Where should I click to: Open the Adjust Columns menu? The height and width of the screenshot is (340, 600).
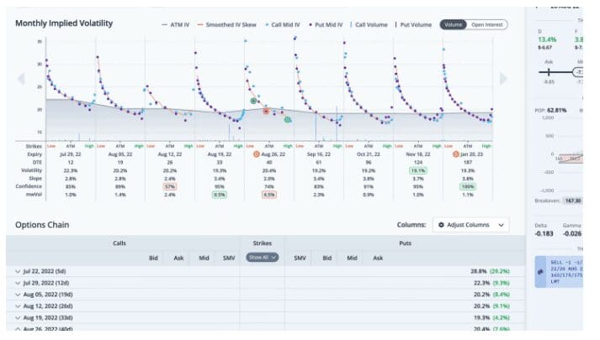point(470,225)
